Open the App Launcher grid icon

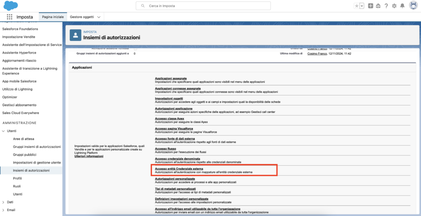coord(9,17)
